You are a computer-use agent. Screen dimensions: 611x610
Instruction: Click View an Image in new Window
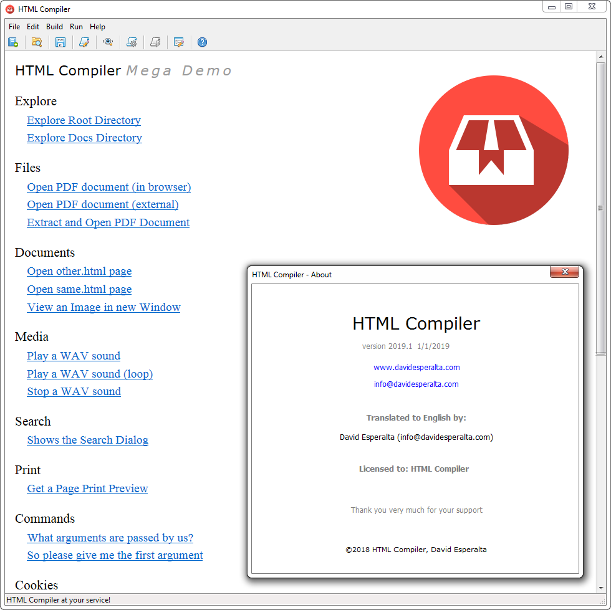(x=103, y=307)
